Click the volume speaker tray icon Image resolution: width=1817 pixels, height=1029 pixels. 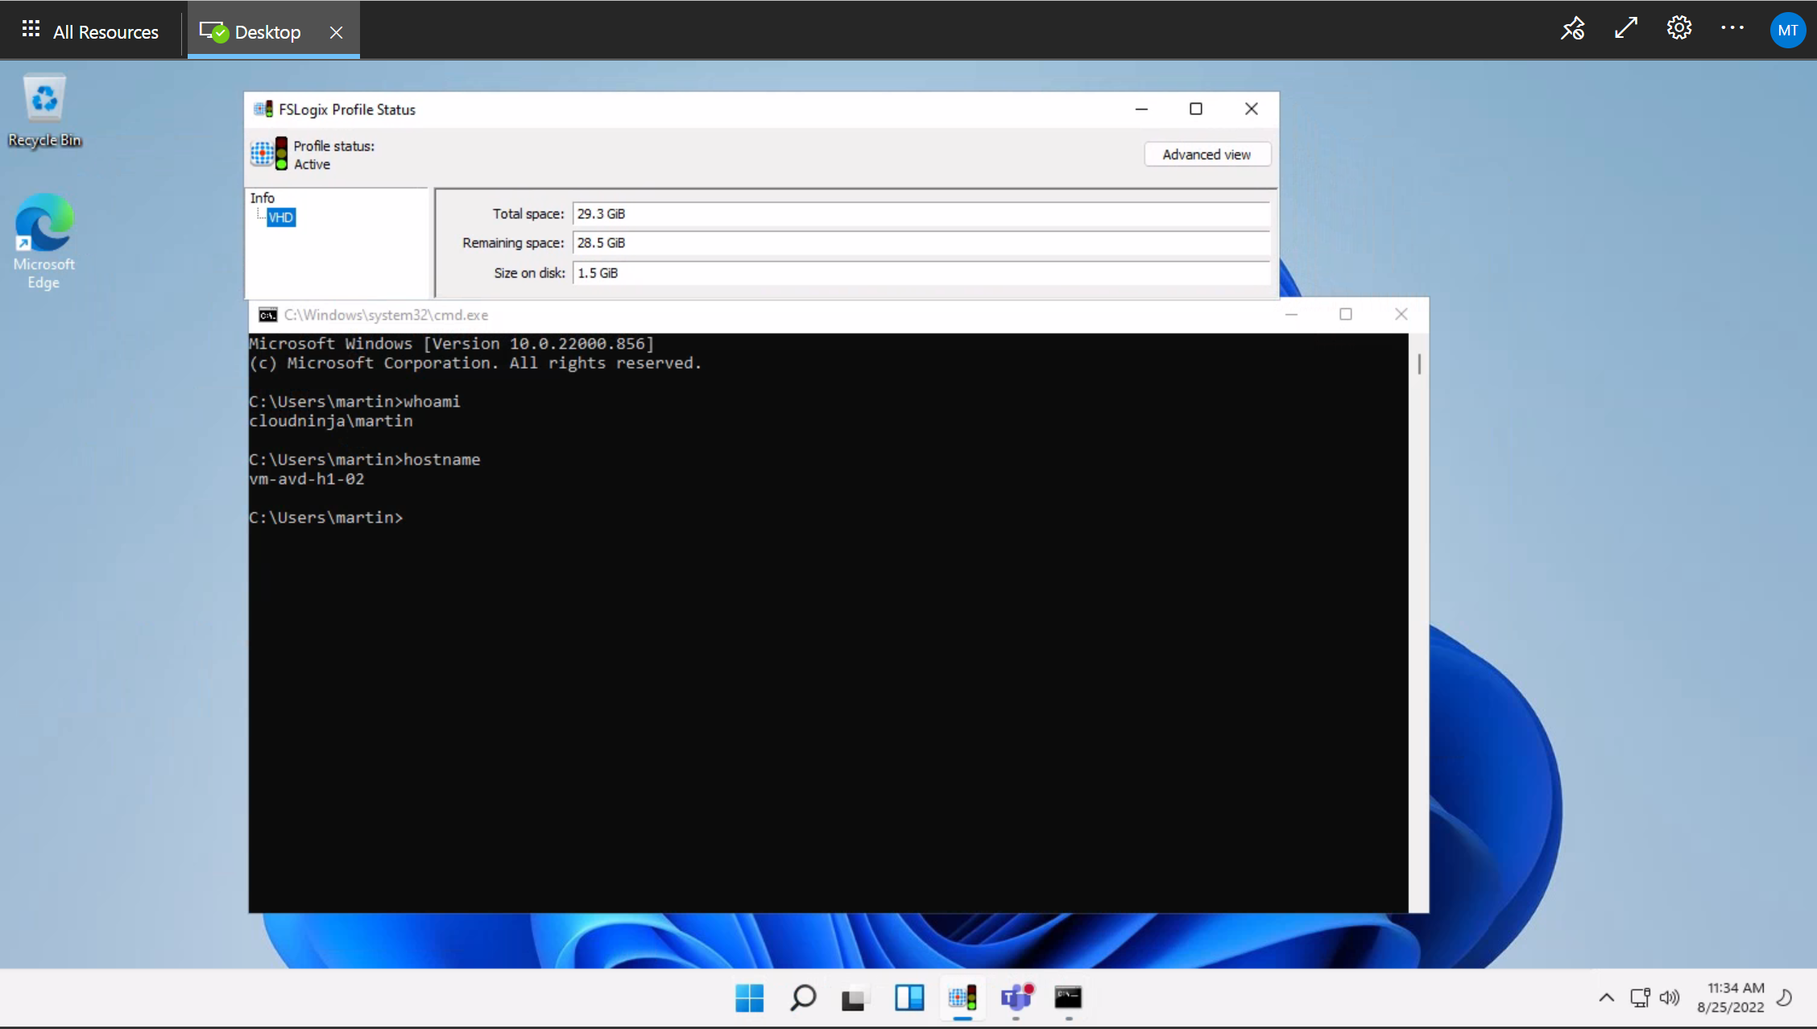pyautogui.click(x=1670, y=998)
